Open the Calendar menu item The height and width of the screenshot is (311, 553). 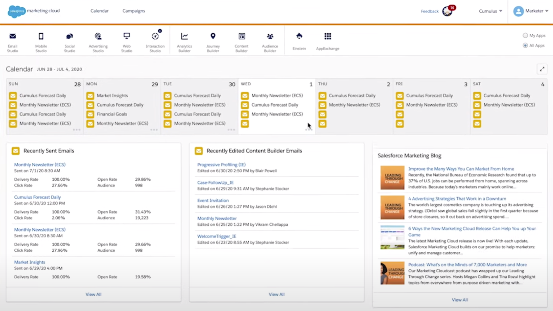[99, 11]
